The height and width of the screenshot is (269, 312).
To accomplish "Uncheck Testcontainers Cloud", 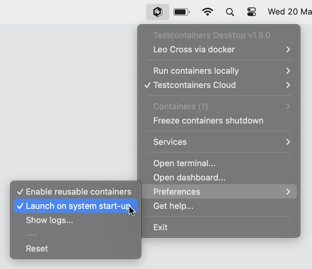I will click(x=194, y=85).
